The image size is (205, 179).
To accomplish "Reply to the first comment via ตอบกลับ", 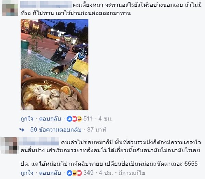I will 50,119.
